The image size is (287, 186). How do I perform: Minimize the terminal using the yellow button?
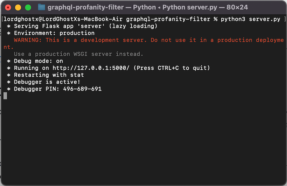point(18,7)
